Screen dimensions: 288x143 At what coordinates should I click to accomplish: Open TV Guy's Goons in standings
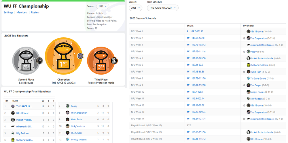click(x=79, y=140)
